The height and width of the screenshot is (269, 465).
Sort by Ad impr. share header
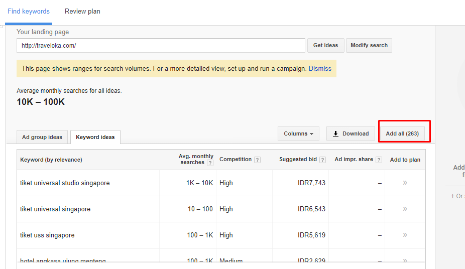point(354,160)
